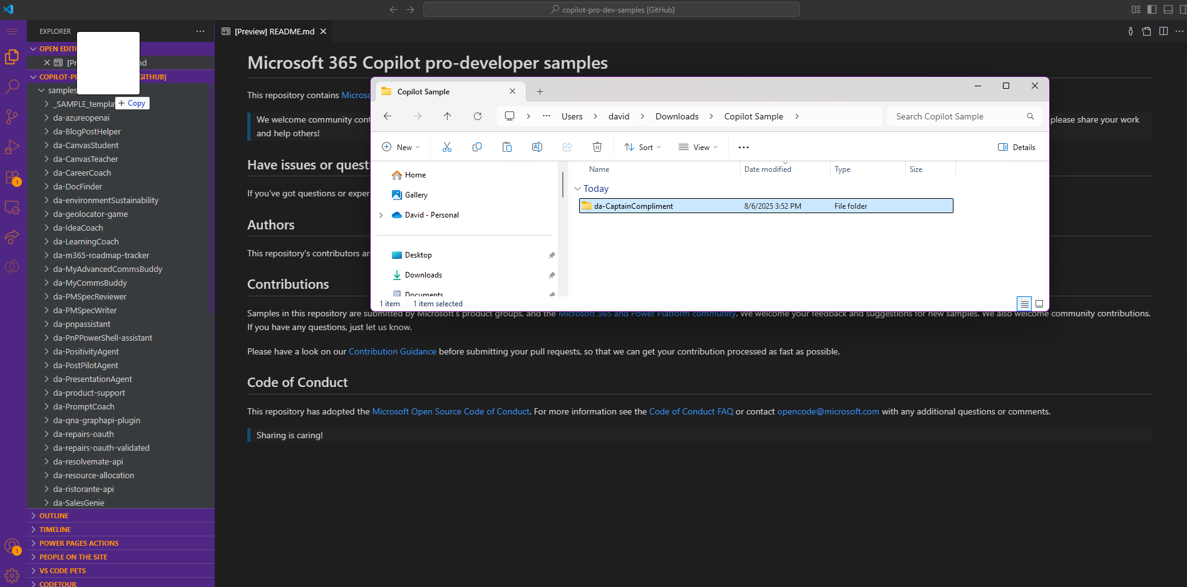The width and height of the screenshot is (1187, 587).
Task: Click the Downloads breadcrumb segment
Action: click(x=677, y=116)
